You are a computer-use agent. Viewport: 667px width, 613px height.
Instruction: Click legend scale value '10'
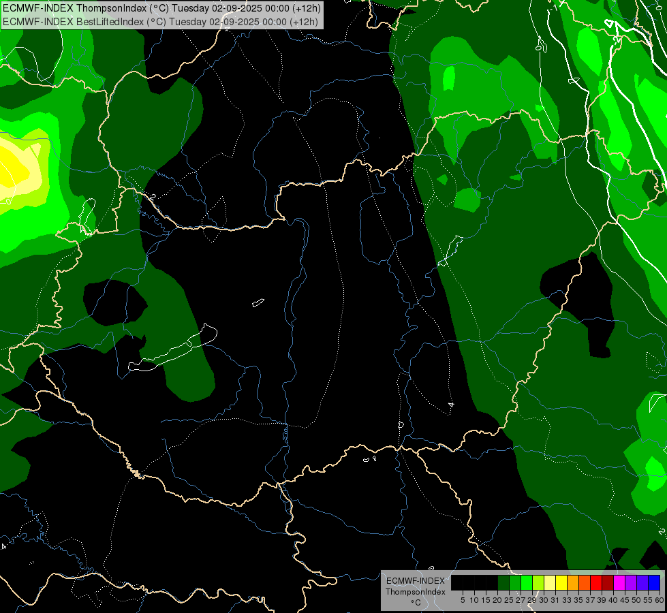(474, 600)
